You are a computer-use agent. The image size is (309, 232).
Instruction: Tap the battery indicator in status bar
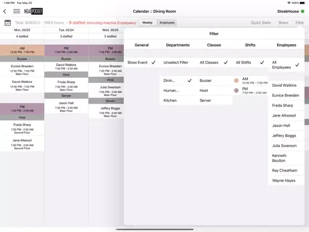click(302, 3)
